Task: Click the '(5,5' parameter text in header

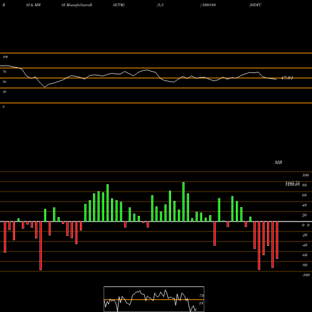Action: point(160,5)
